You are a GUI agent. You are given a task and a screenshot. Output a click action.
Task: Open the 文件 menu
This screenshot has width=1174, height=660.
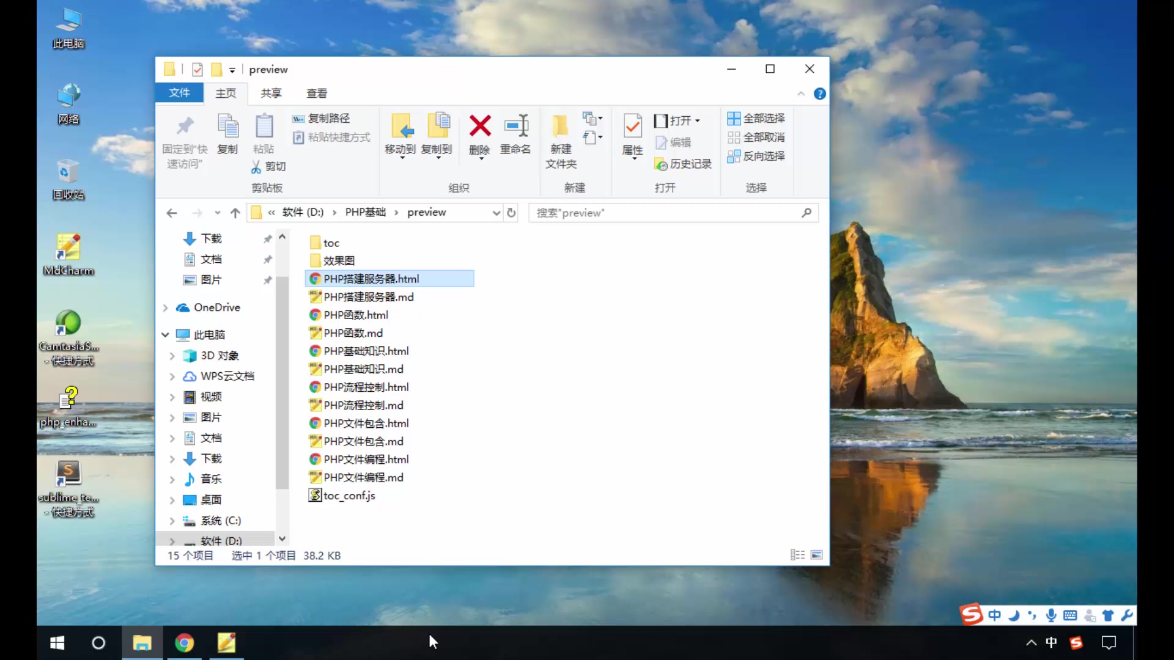coord(179,93)
